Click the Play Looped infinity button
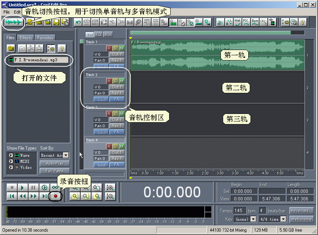 [x=55, y=187]
